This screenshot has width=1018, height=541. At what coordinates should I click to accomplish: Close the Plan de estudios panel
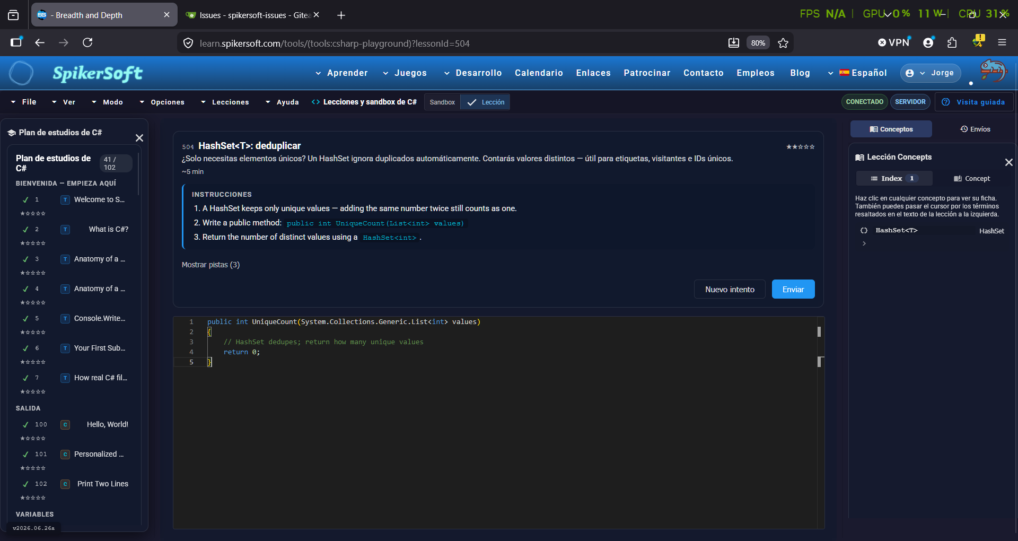coord(139,138)
